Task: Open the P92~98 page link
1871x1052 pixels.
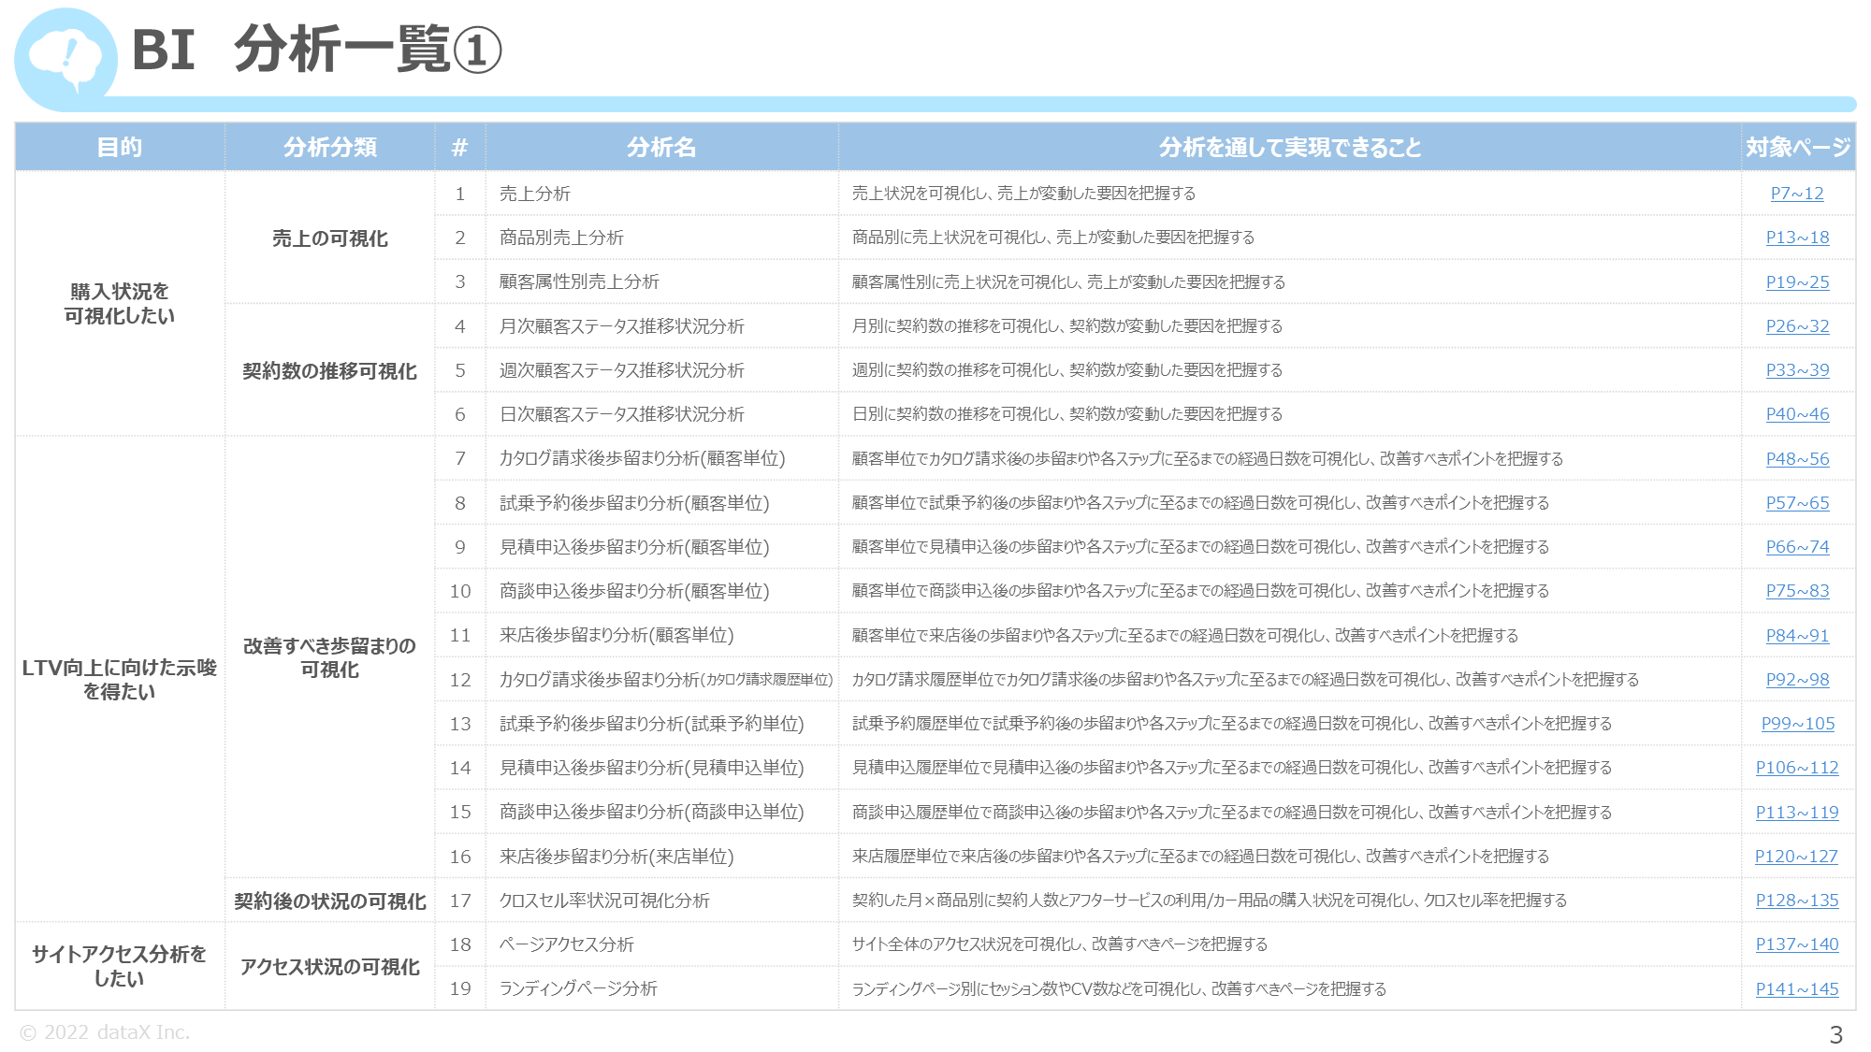Action: click(x=1797, y=680)
